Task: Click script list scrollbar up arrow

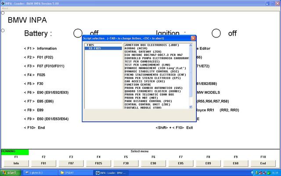Action: pyautogui.click(x=191, y=45)
